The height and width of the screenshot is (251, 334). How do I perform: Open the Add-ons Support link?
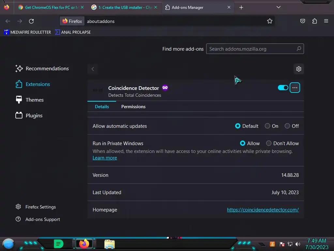[x=38, y=219]
